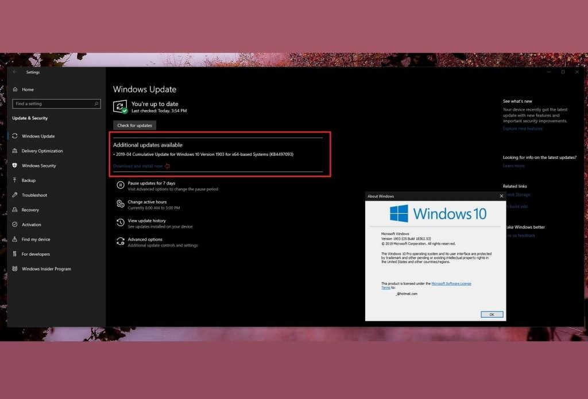Viewport: 588px width, 399px height.
Task: Open the Windows Update sidebar item
Action: click(x=38, y=136)
